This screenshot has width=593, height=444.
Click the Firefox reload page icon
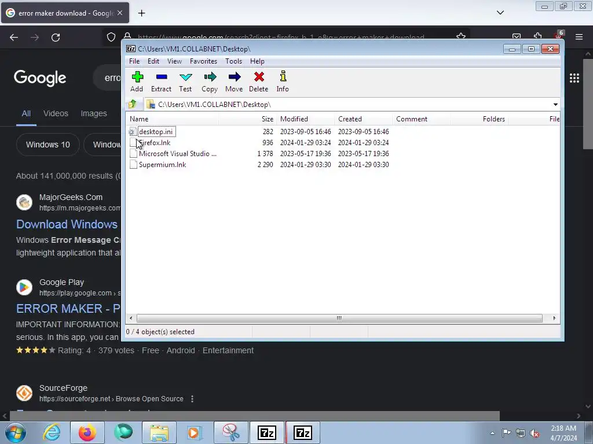pyautogui.click(x=56, y=38)
